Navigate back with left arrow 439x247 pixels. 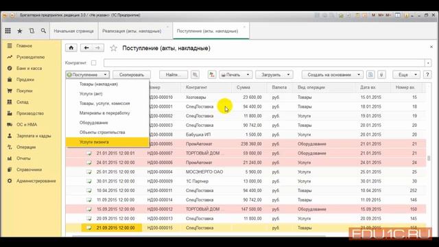(x=86, y=48)
